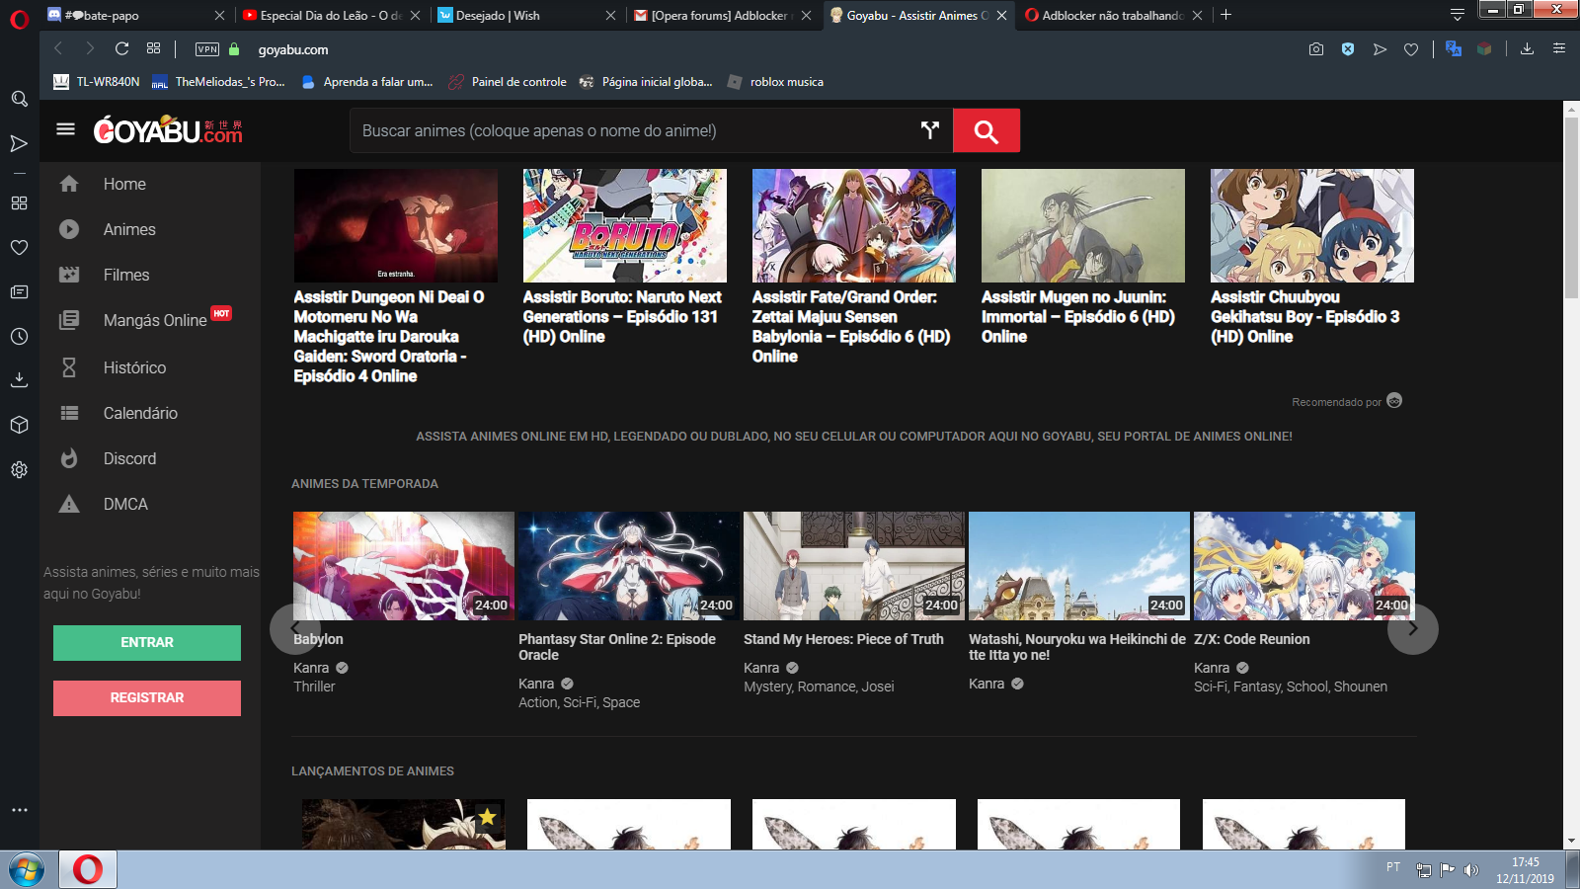Click the REGISTRAR button
The width and height of the screenshot is (1580, 889).
147,698
